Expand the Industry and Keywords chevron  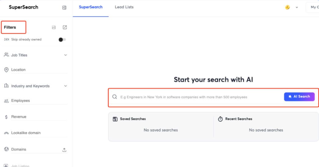[66, 86]
